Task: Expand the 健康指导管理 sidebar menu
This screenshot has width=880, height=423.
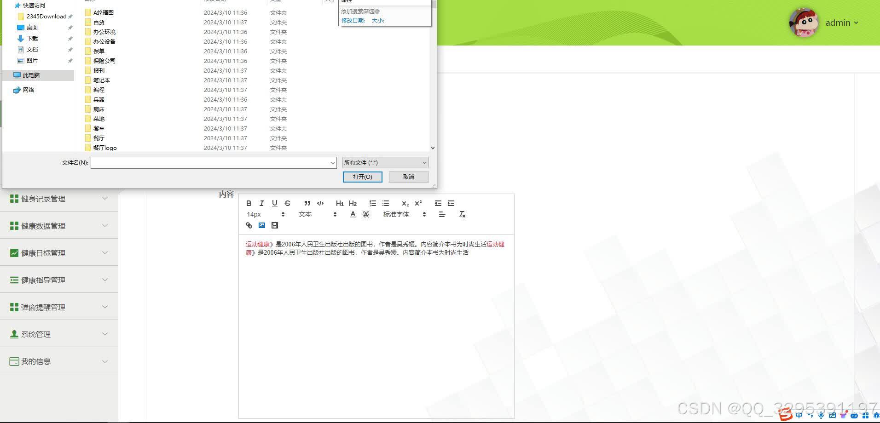Action: (x=59, y=280)
